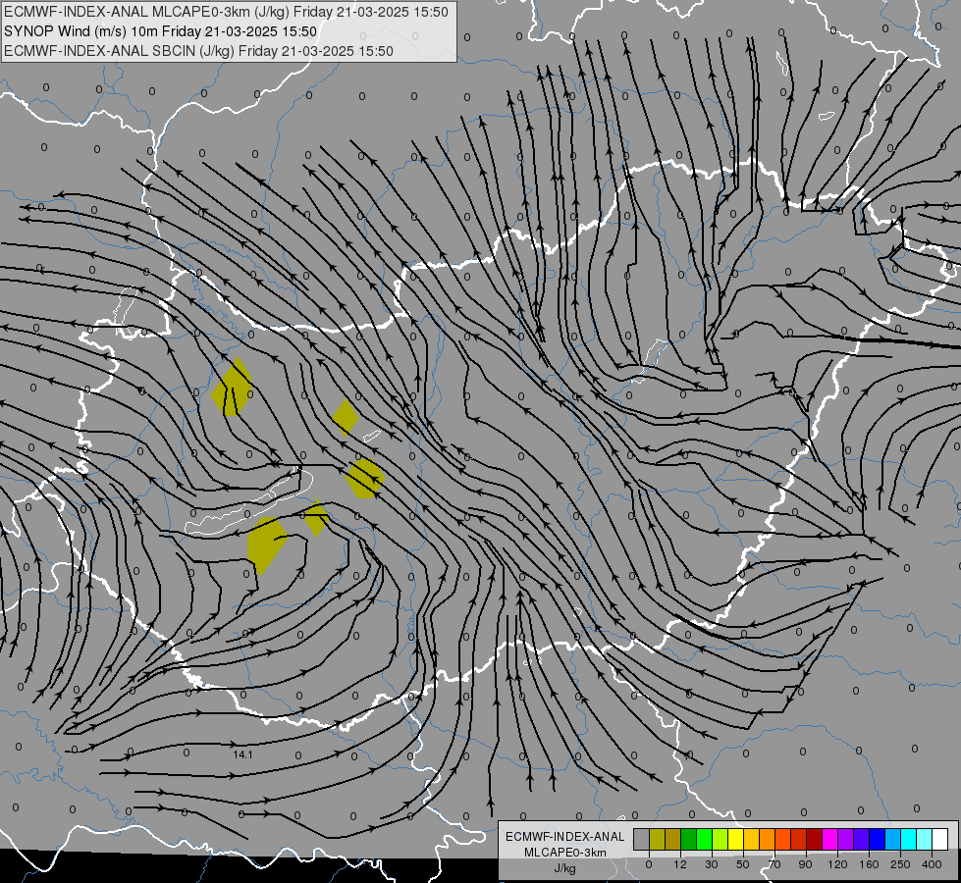
Task: Click the legend scale value 160
Action: pyautogui.click(x=869, y=864)
